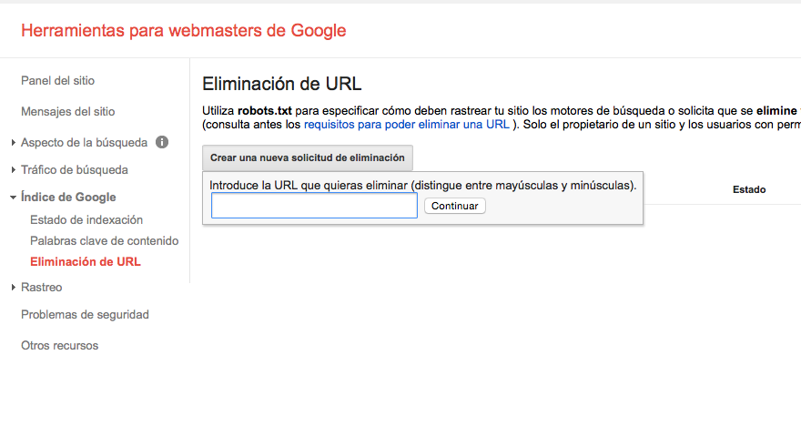Click the bold robots.txt text

pyautogui.click(x=265, y=111)
